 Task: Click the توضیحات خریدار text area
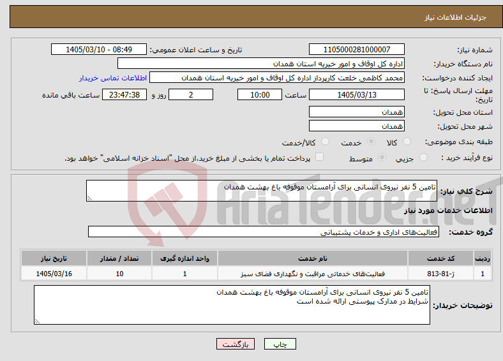[232, 305]
